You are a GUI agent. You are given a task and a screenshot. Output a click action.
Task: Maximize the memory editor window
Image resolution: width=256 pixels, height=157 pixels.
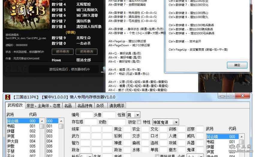[x=231, y=96]
